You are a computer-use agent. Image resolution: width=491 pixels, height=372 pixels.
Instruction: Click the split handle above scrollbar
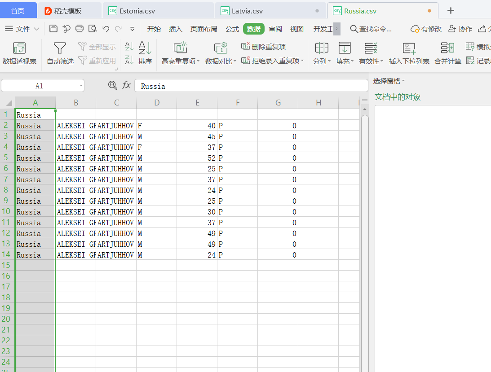click(x=364, y=101)
